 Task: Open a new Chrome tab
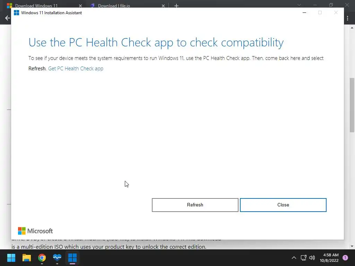click(176, 6)
